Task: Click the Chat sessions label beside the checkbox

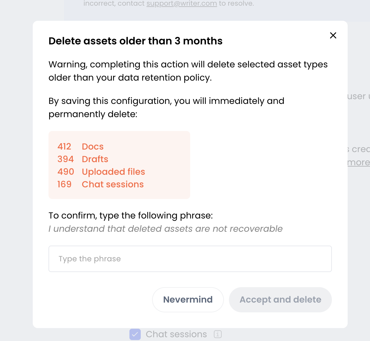Action: 176,334
